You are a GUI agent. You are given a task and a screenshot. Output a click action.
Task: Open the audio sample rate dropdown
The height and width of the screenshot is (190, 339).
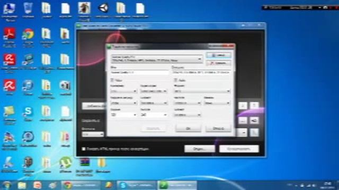187,103
